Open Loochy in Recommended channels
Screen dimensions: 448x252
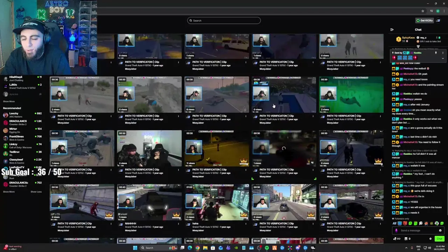click(x=22, y=115)
